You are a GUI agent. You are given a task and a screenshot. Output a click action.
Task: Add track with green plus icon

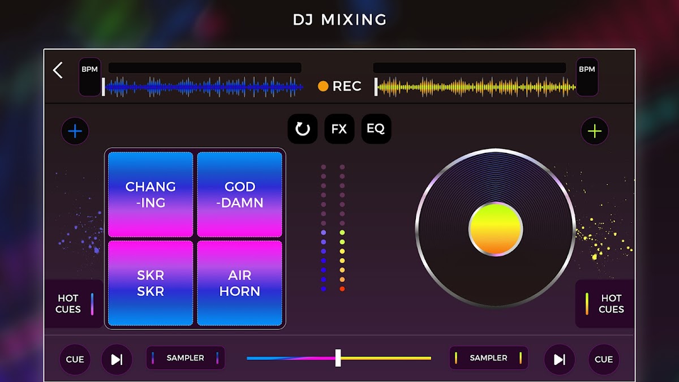[595, 132]
